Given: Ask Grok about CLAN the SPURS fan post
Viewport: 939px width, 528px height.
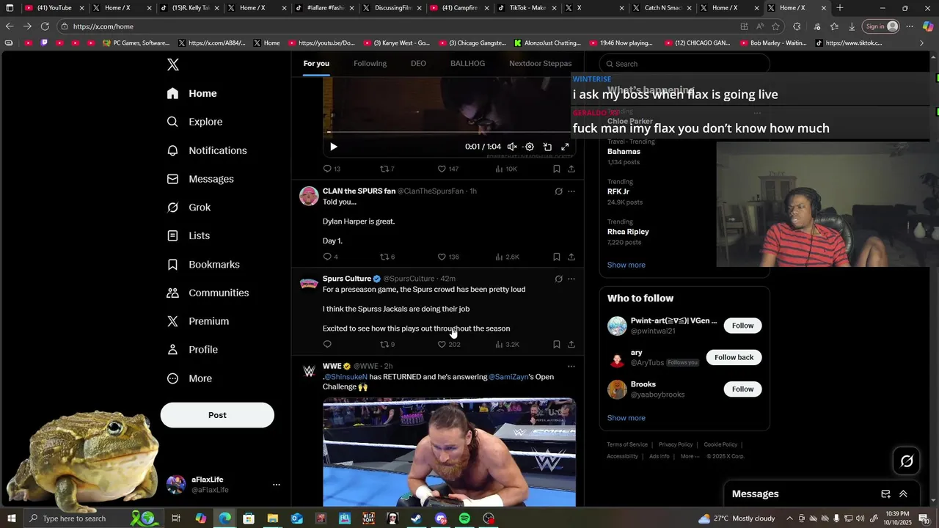Looking at the screenshot, I should 558,191.
